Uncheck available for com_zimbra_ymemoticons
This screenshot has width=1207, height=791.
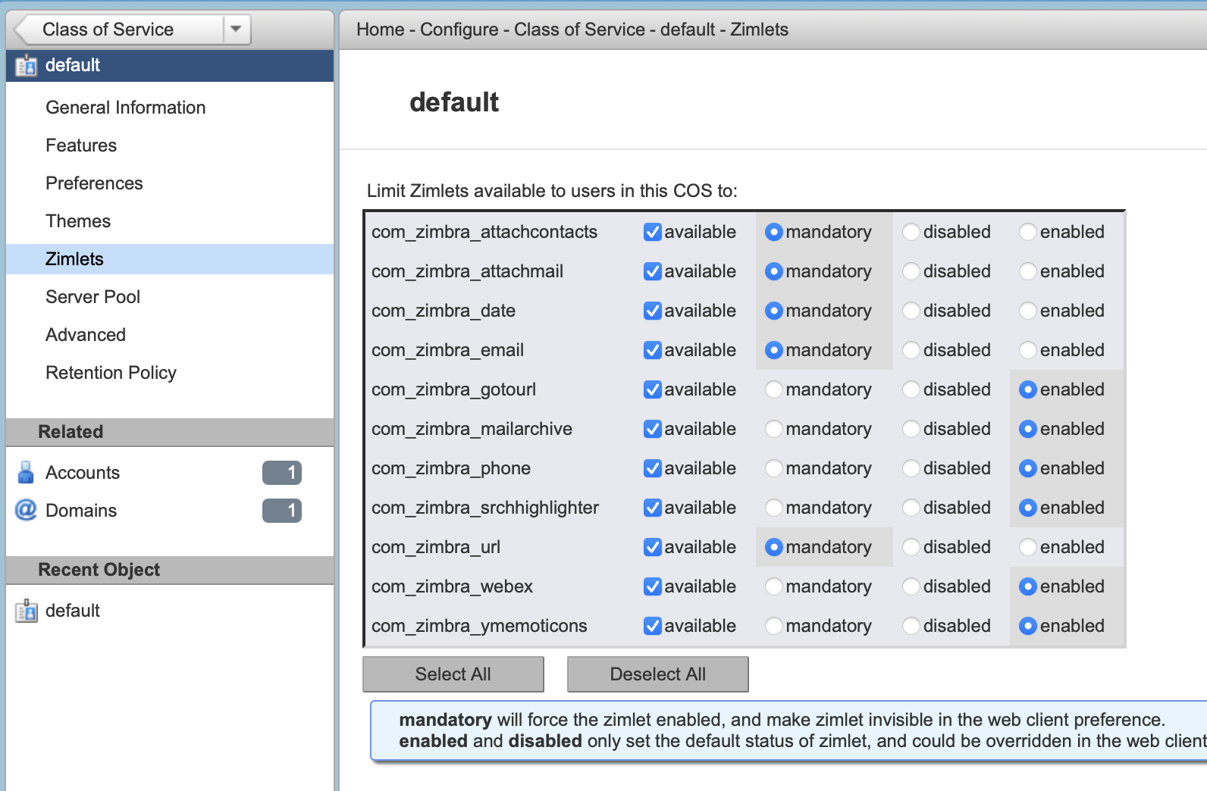[x=653, y=626]
